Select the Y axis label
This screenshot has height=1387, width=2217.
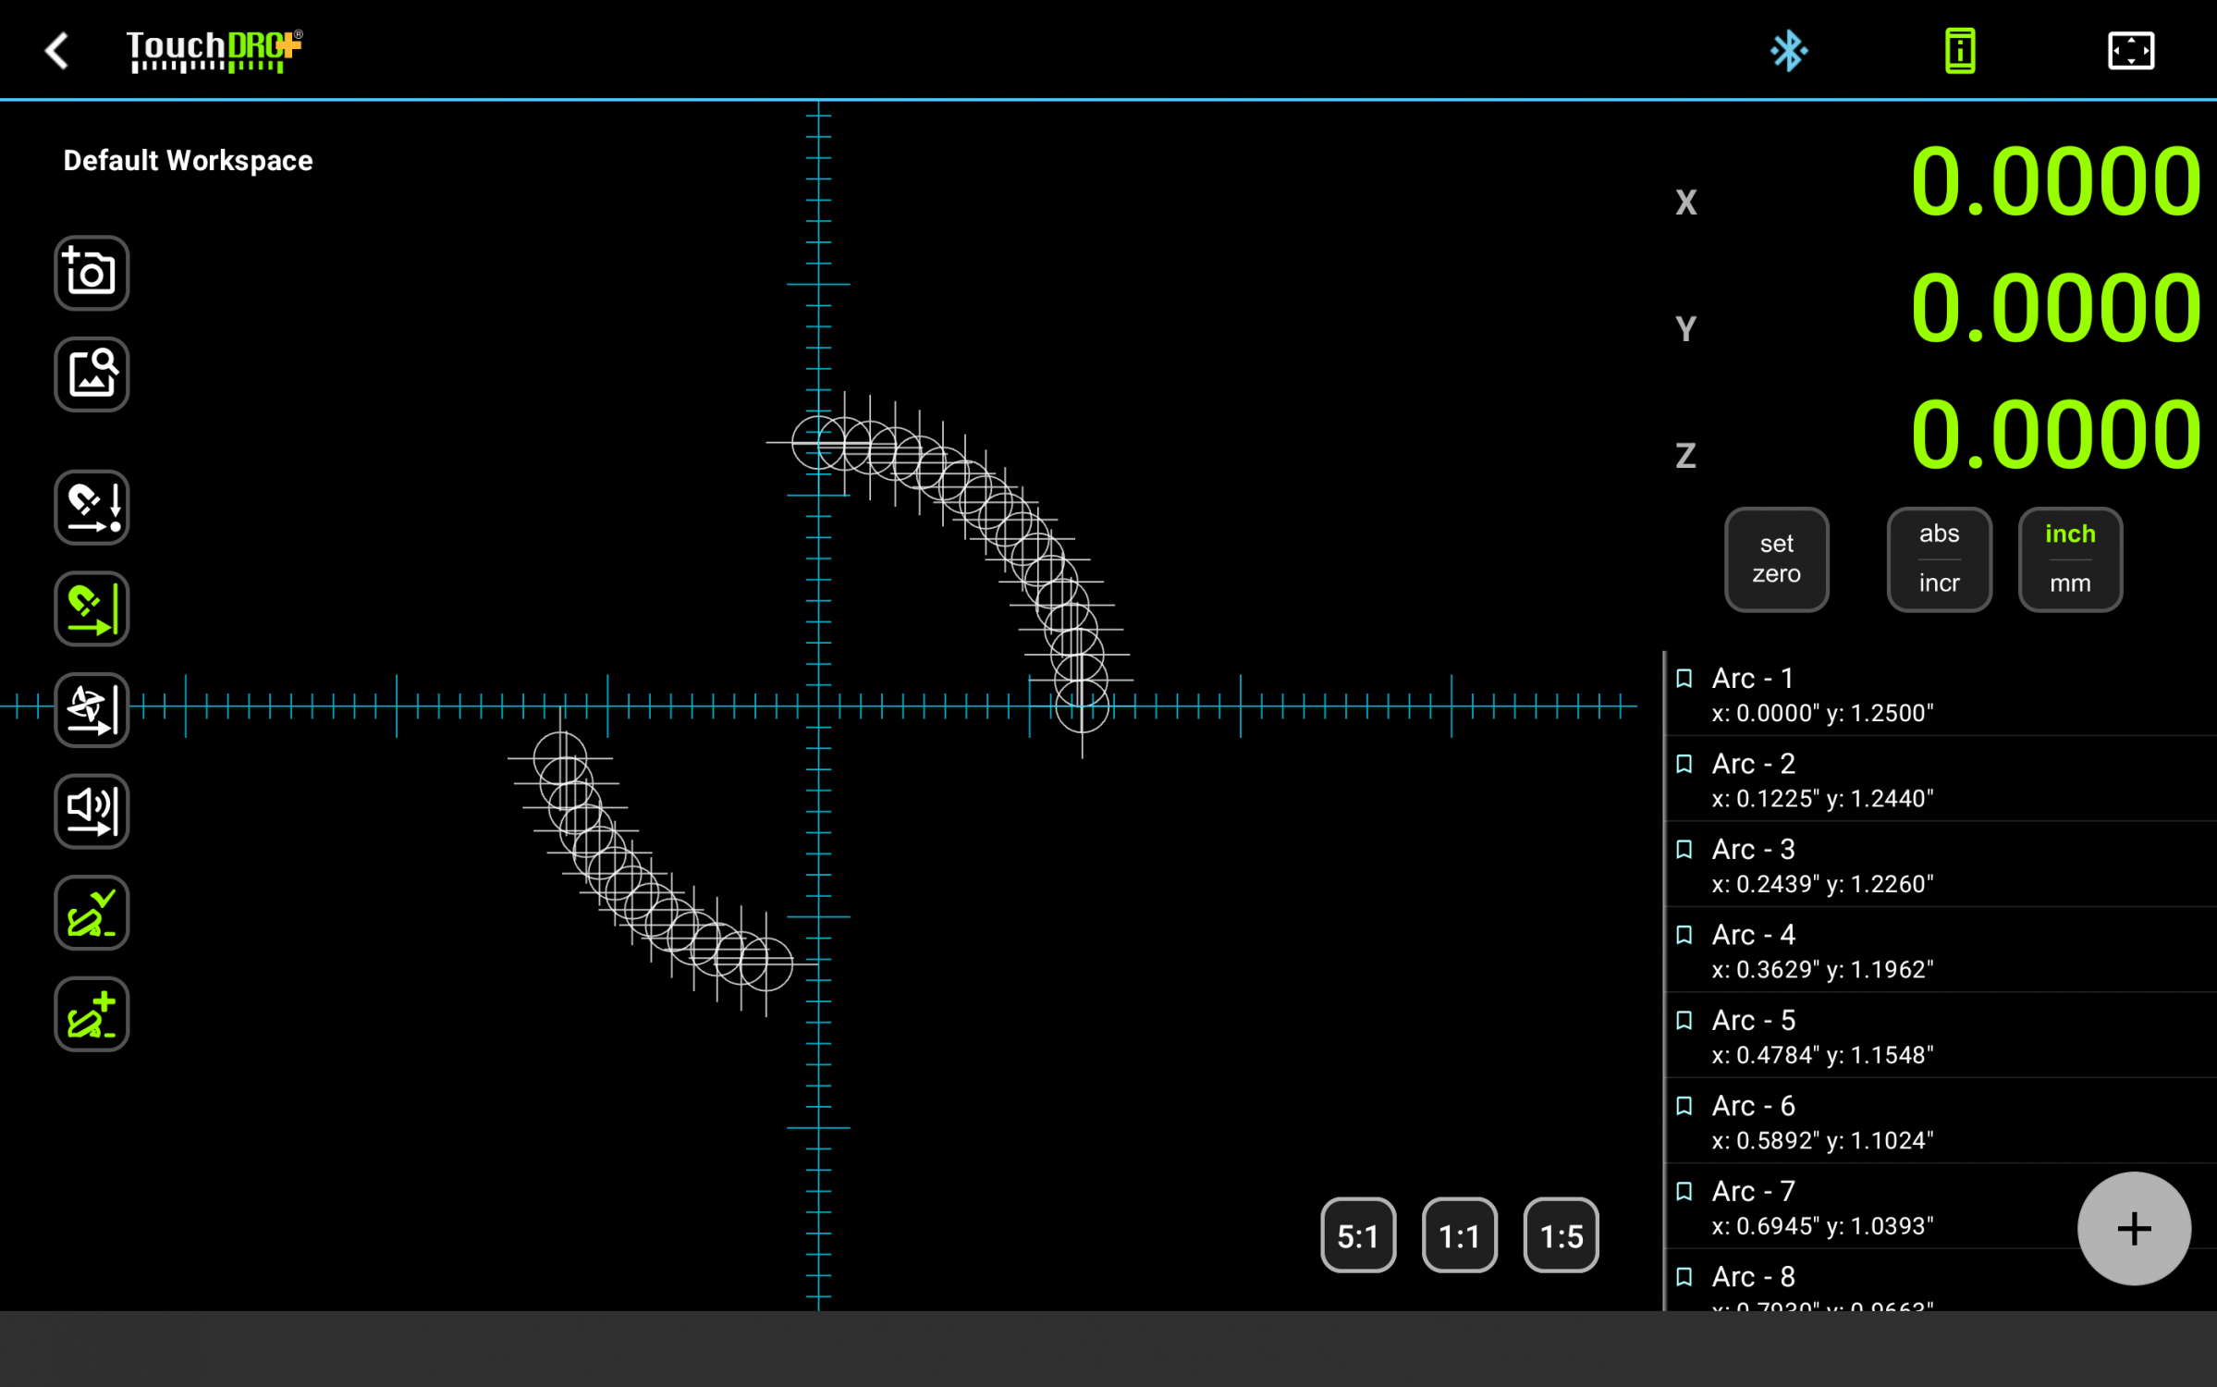1686,329
